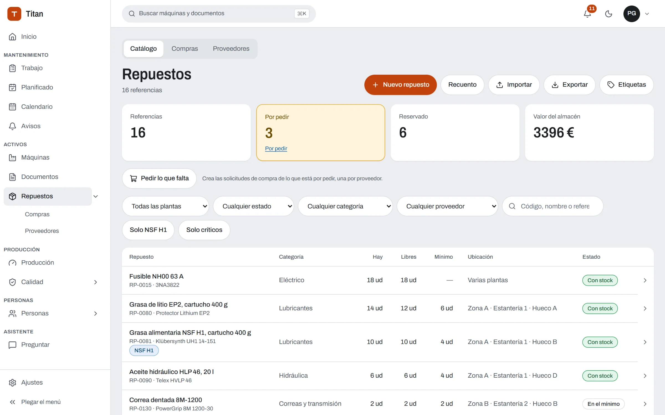The height and width of the screenshot is (415, 665).
Task: Click the Titan logo icon
Action: [14, 14]
